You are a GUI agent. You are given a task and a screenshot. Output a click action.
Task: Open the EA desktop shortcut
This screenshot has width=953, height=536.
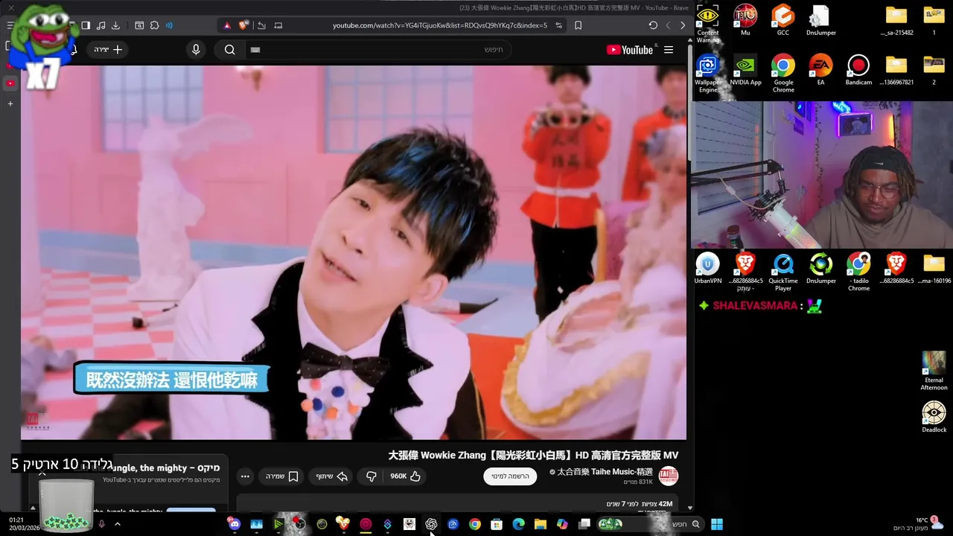click(x=820, y=71)
